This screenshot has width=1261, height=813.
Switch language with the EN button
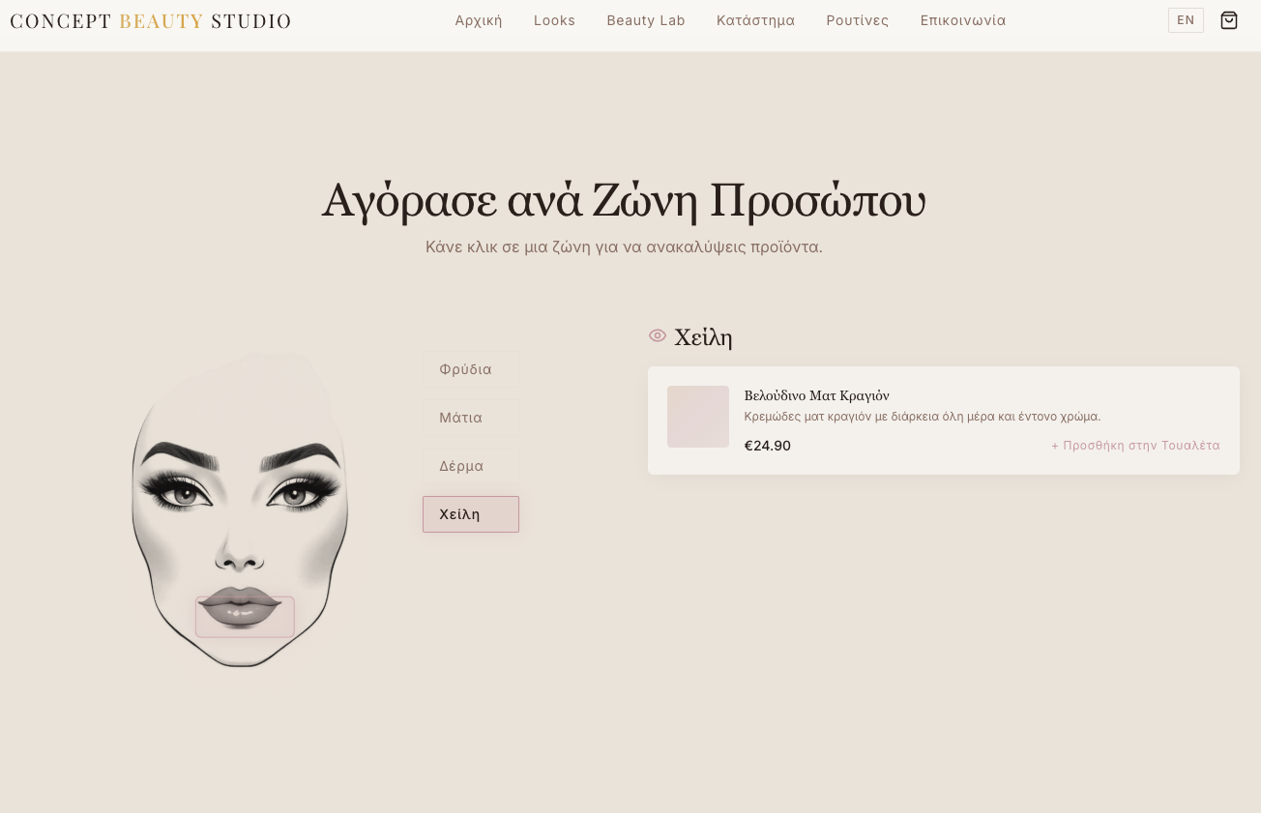[1186, 20]
